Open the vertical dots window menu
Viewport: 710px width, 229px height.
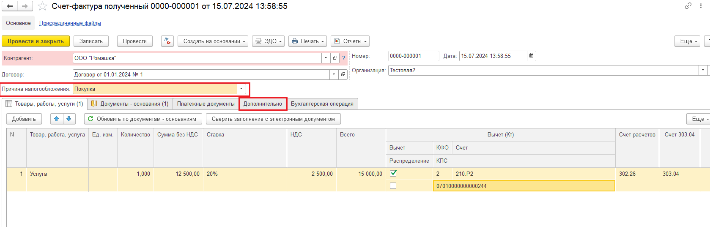tap(701, 6)
